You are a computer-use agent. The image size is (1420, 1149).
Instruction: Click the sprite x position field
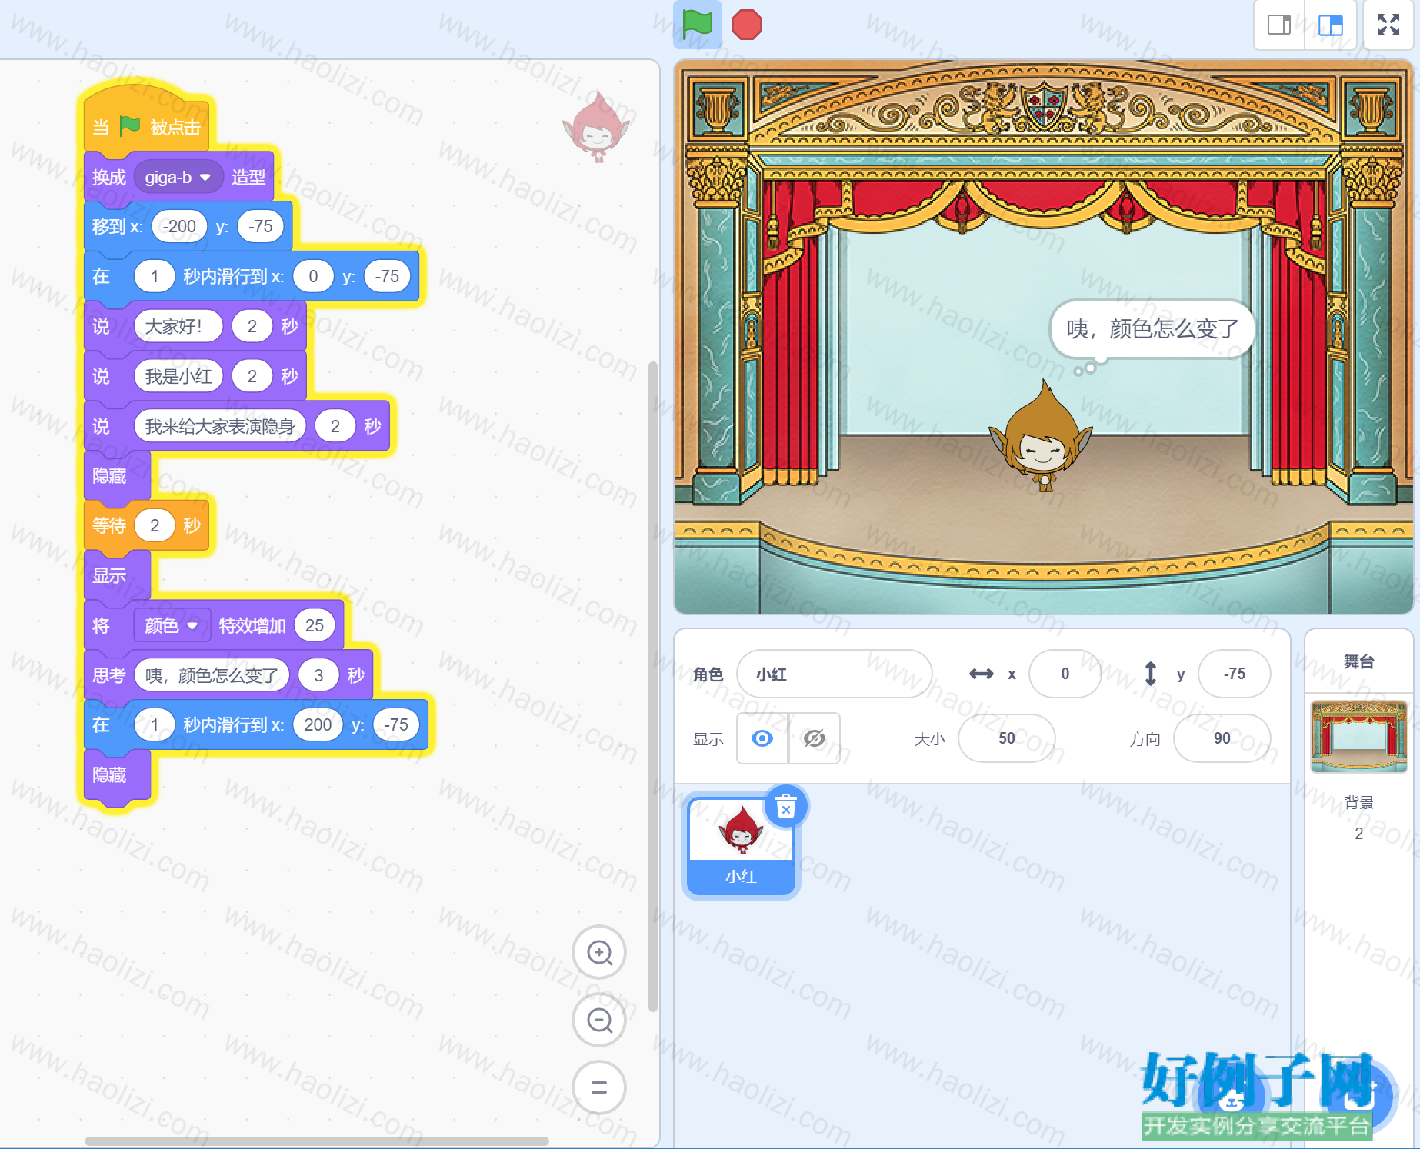pos(1065,674)
